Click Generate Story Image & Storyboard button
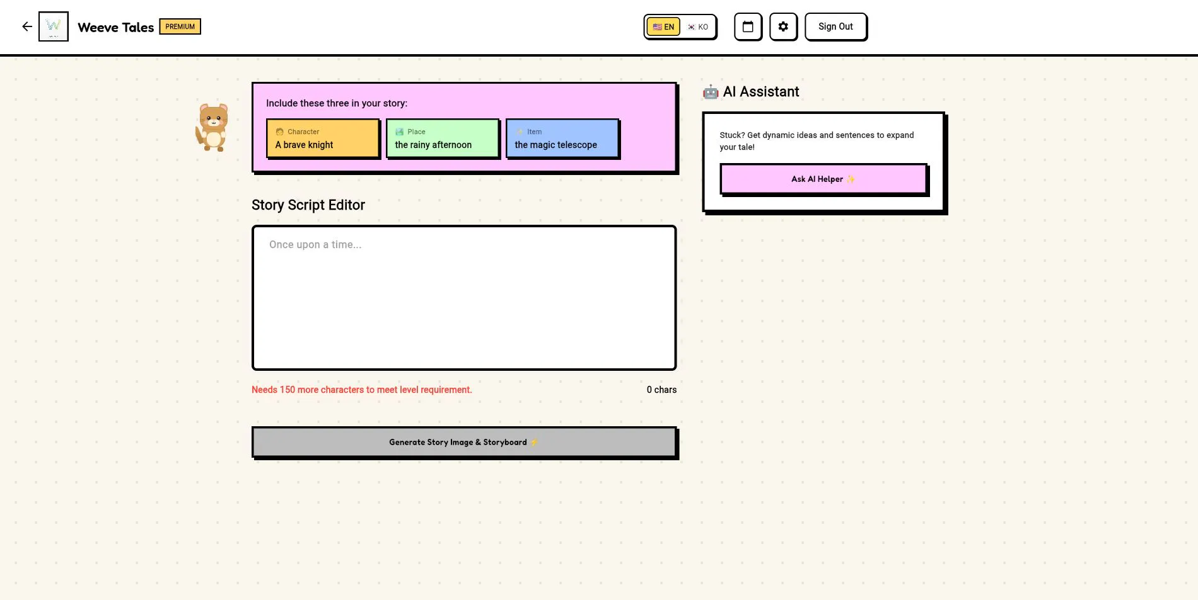This screenshot has height=600, width=1198. click(464, 442)
